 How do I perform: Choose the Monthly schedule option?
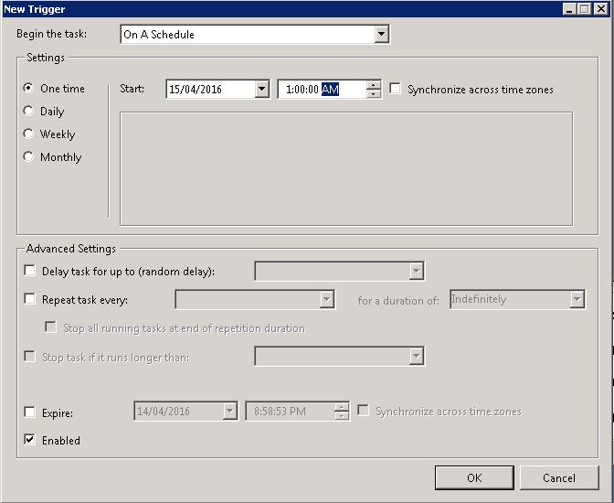tap(28, 156)
